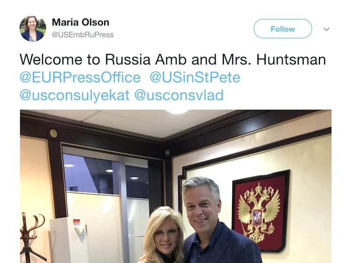The width and height of the screenshot is (351, 263).
Task: Click the ceiling light in the photo
Action: click(177, 111)
